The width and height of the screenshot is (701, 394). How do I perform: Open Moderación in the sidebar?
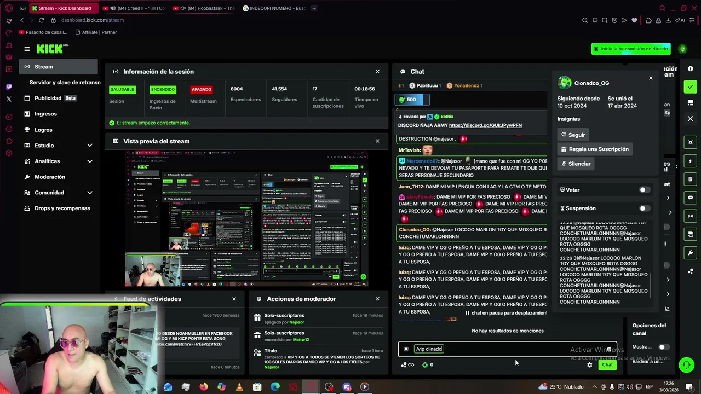tap(59, 177)
